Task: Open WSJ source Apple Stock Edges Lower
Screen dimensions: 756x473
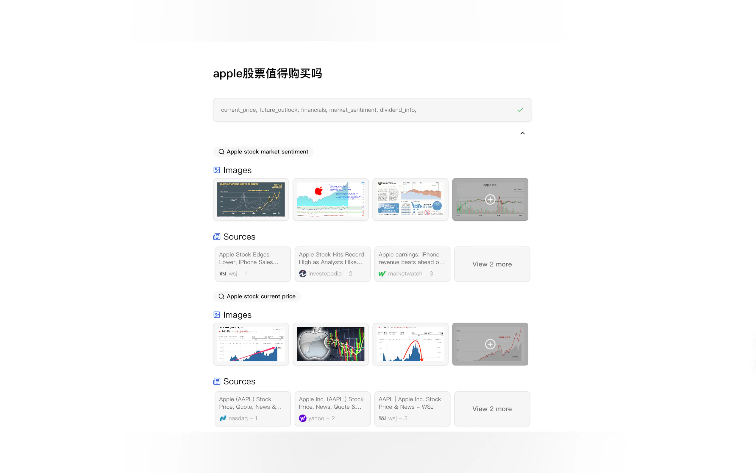Action: (x=252, y=264)
